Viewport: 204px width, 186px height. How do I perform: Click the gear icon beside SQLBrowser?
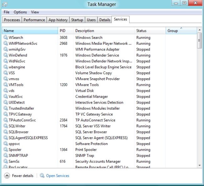5,132
